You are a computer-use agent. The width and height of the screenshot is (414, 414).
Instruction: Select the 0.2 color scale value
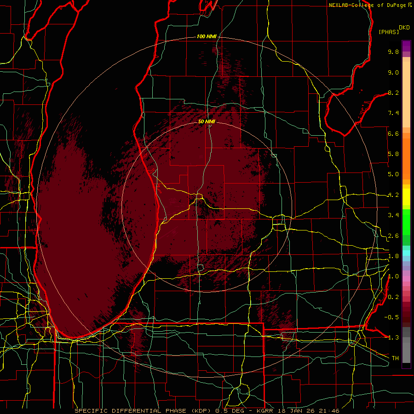coord(393,297)
